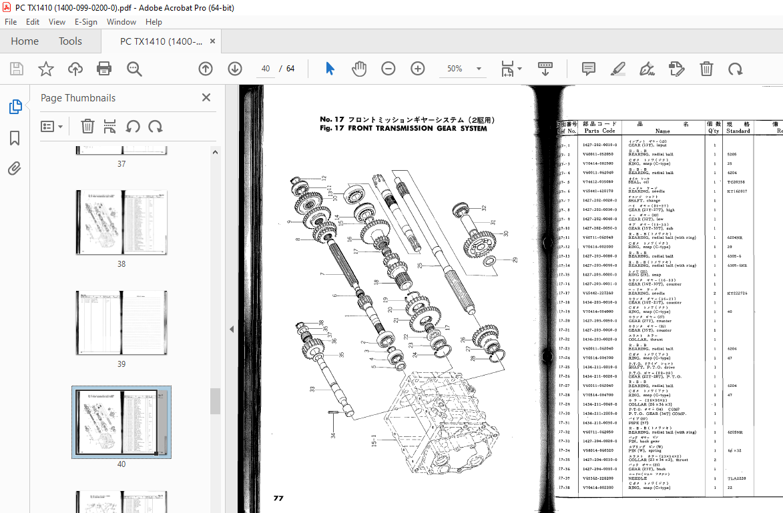The height and width of the screenshot is (513, 783).
Task: Add a sticky note comment
Action: click(x=589, y=69)
